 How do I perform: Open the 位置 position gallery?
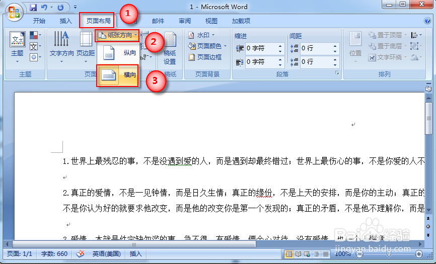coord(355,47)
